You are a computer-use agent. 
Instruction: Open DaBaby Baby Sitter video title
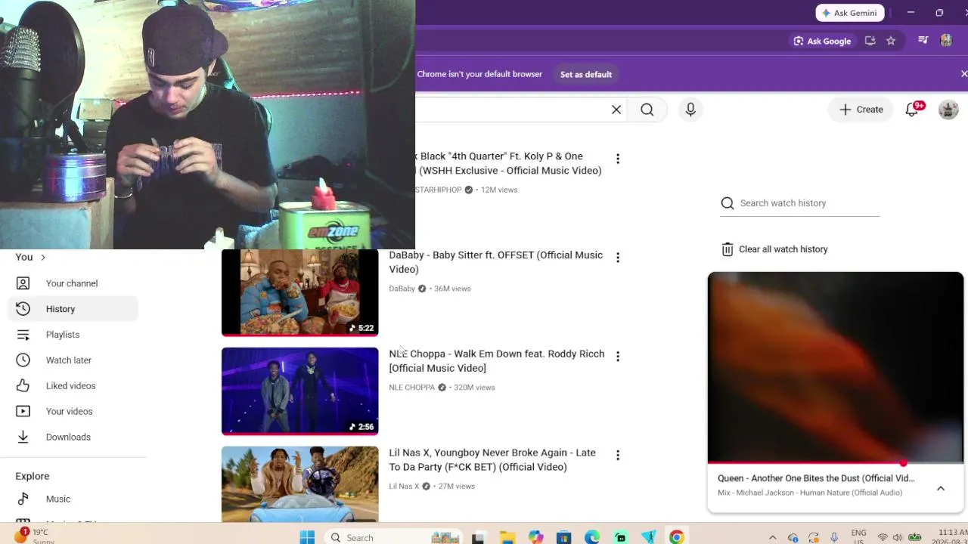(x=495, y=262)
